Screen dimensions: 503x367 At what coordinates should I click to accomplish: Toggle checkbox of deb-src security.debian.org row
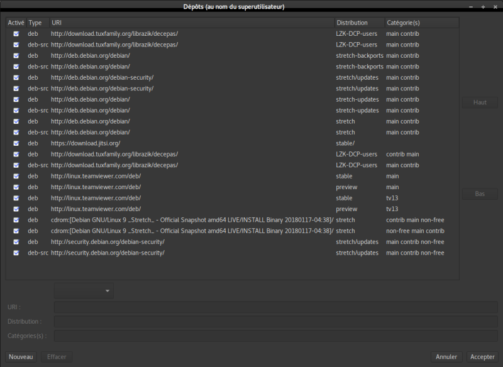(16, 253)
